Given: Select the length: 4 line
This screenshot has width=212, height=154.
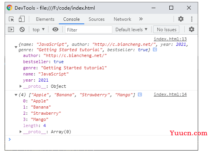Looking at the screenshot, I should tap(35, 126).
